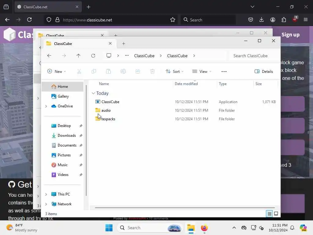Add a new File Explorer tab

(x=123, y=43)
